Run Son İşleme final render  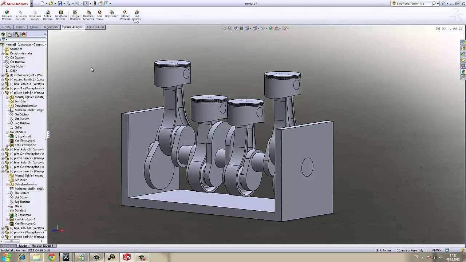pos(99,15)
